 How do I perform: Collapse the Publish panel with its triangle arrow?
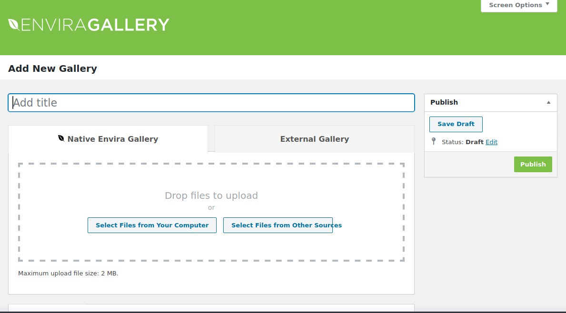(x=548, y=102)
